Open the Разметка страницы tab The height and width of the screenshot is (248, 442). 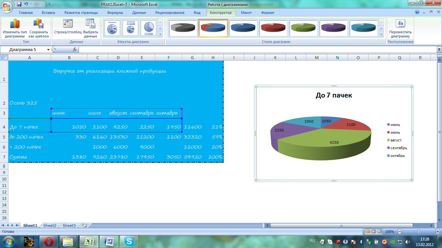(81, 13)
